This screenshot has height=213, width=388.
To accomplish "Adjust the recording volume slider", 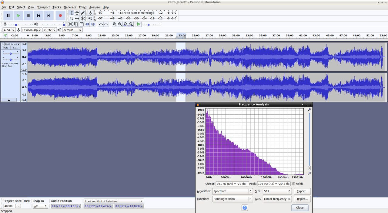I will (x=21, y=24).
